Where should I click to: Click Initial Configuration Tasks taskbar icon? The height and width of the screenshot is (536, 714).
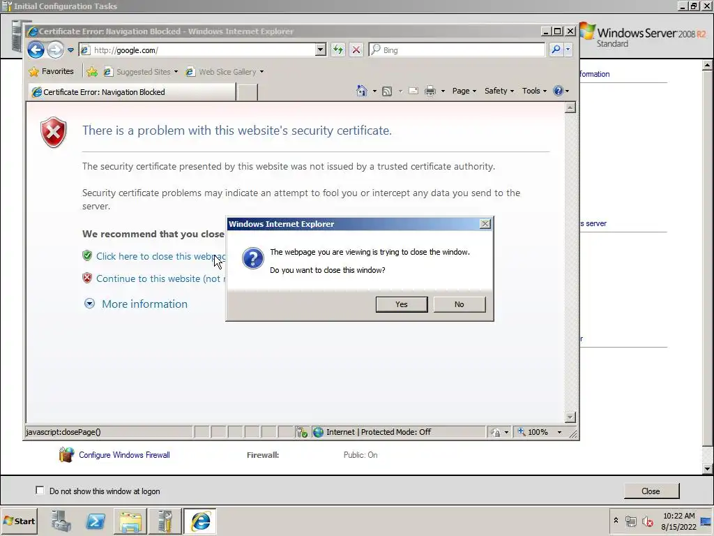(165, 521)
